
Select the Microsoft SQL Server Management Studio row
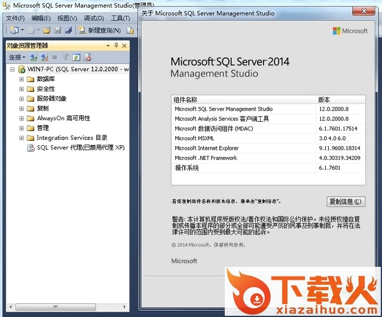point(268,109)
